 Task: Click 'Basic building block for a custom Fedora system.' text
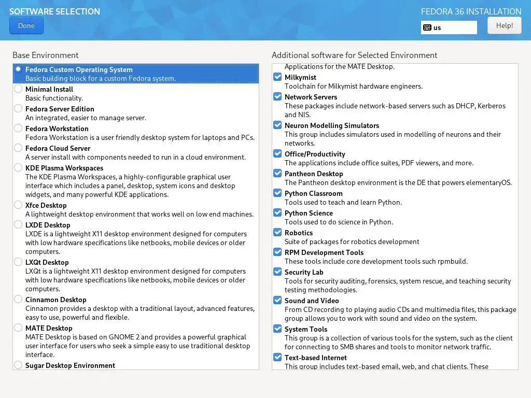tap(101, 79)
